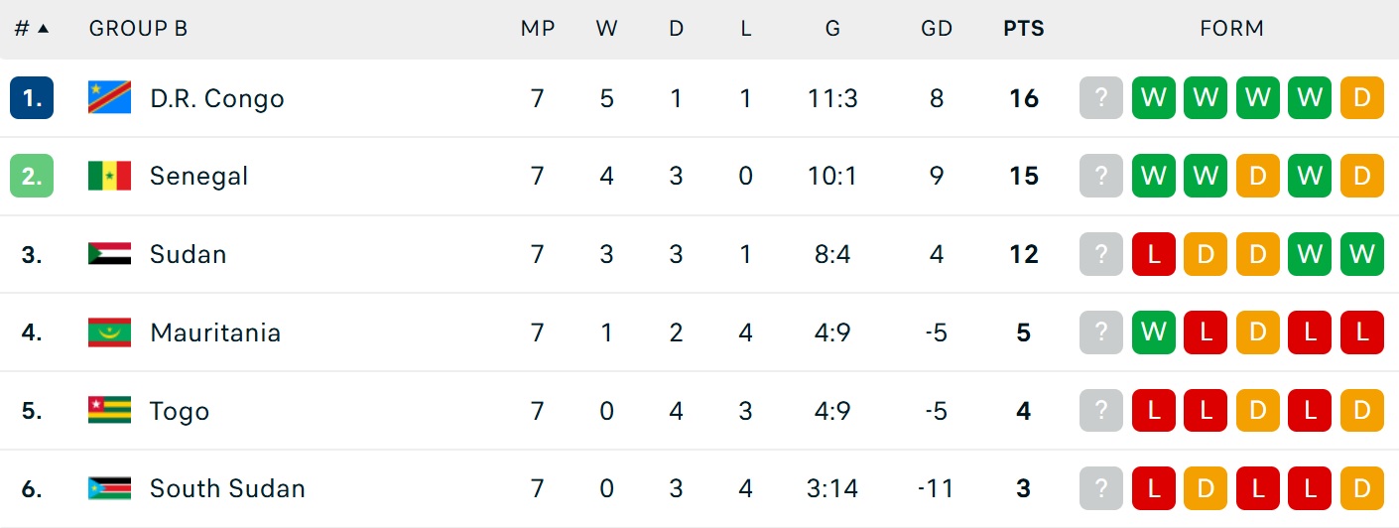This screenshot has height=528, width=1399.
Task: Open the South Sudan team link
Action: [227, 488]
